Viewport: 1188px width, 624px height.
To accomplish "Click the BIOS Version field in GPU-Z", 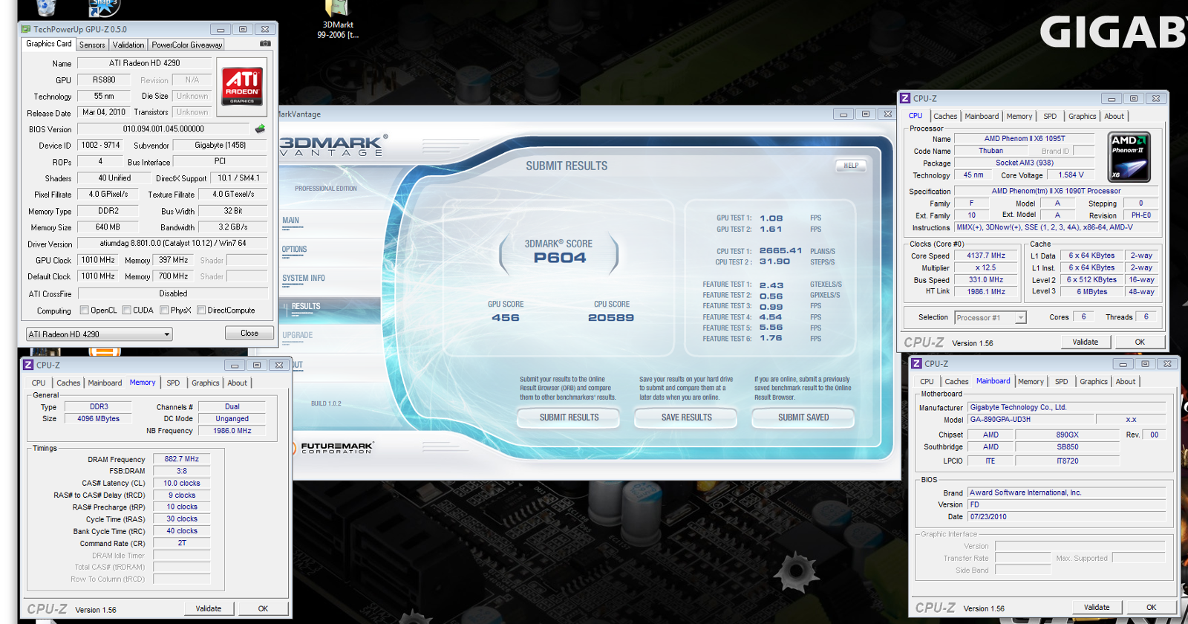I will (x=163, y=129).
